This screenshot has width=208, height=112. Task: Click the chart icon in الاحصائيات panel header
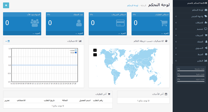tap(80, 41)
